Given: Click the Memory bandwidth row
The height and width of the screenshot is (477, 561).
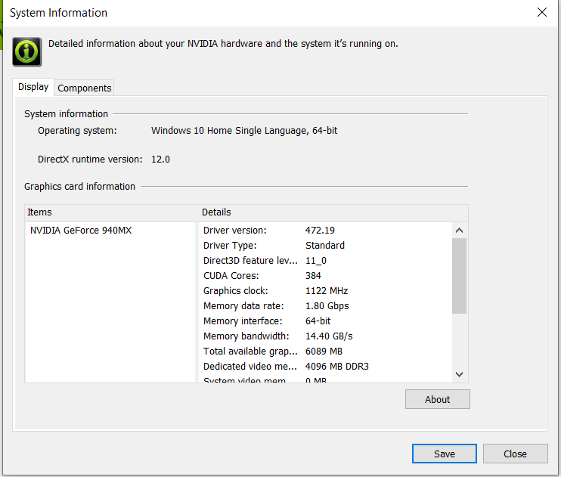Looking at the screenshot, I should pyautogui.click(x=325, y=336).
